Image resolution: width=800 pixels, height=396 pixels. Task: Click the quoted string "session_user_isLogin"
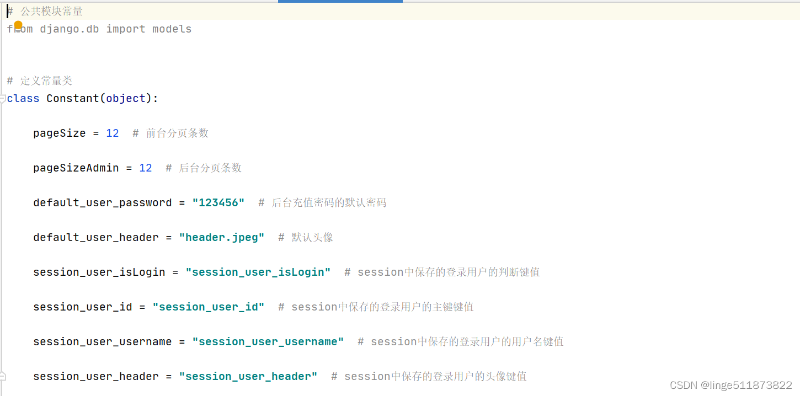click(x=258, y=272)
